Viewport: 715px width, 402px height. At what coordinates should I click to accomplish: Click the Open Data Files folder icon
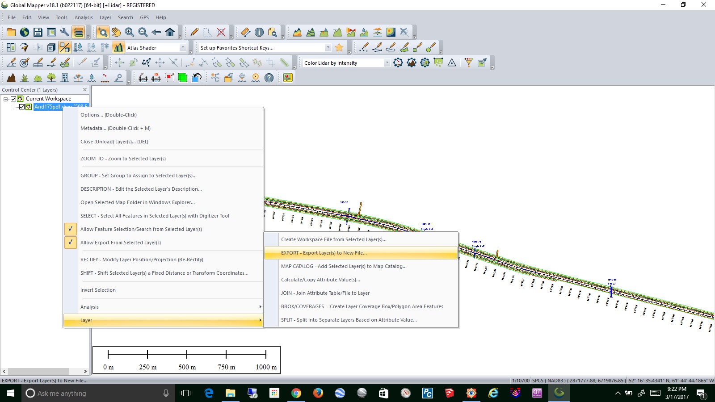coord(11,32)
